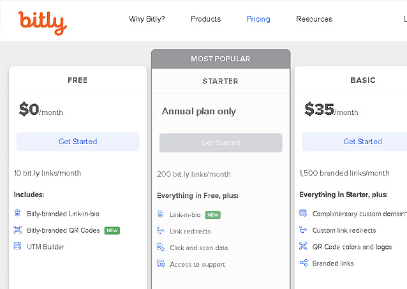407x289 pixels.
Task: Open the Why Bitly? menu
Action: [x=147, y=19]
